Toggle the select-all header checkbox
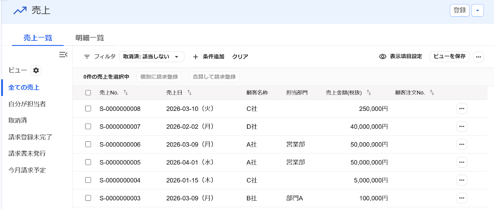The width and height of the screenshot is (494, 209). [88, 93]
